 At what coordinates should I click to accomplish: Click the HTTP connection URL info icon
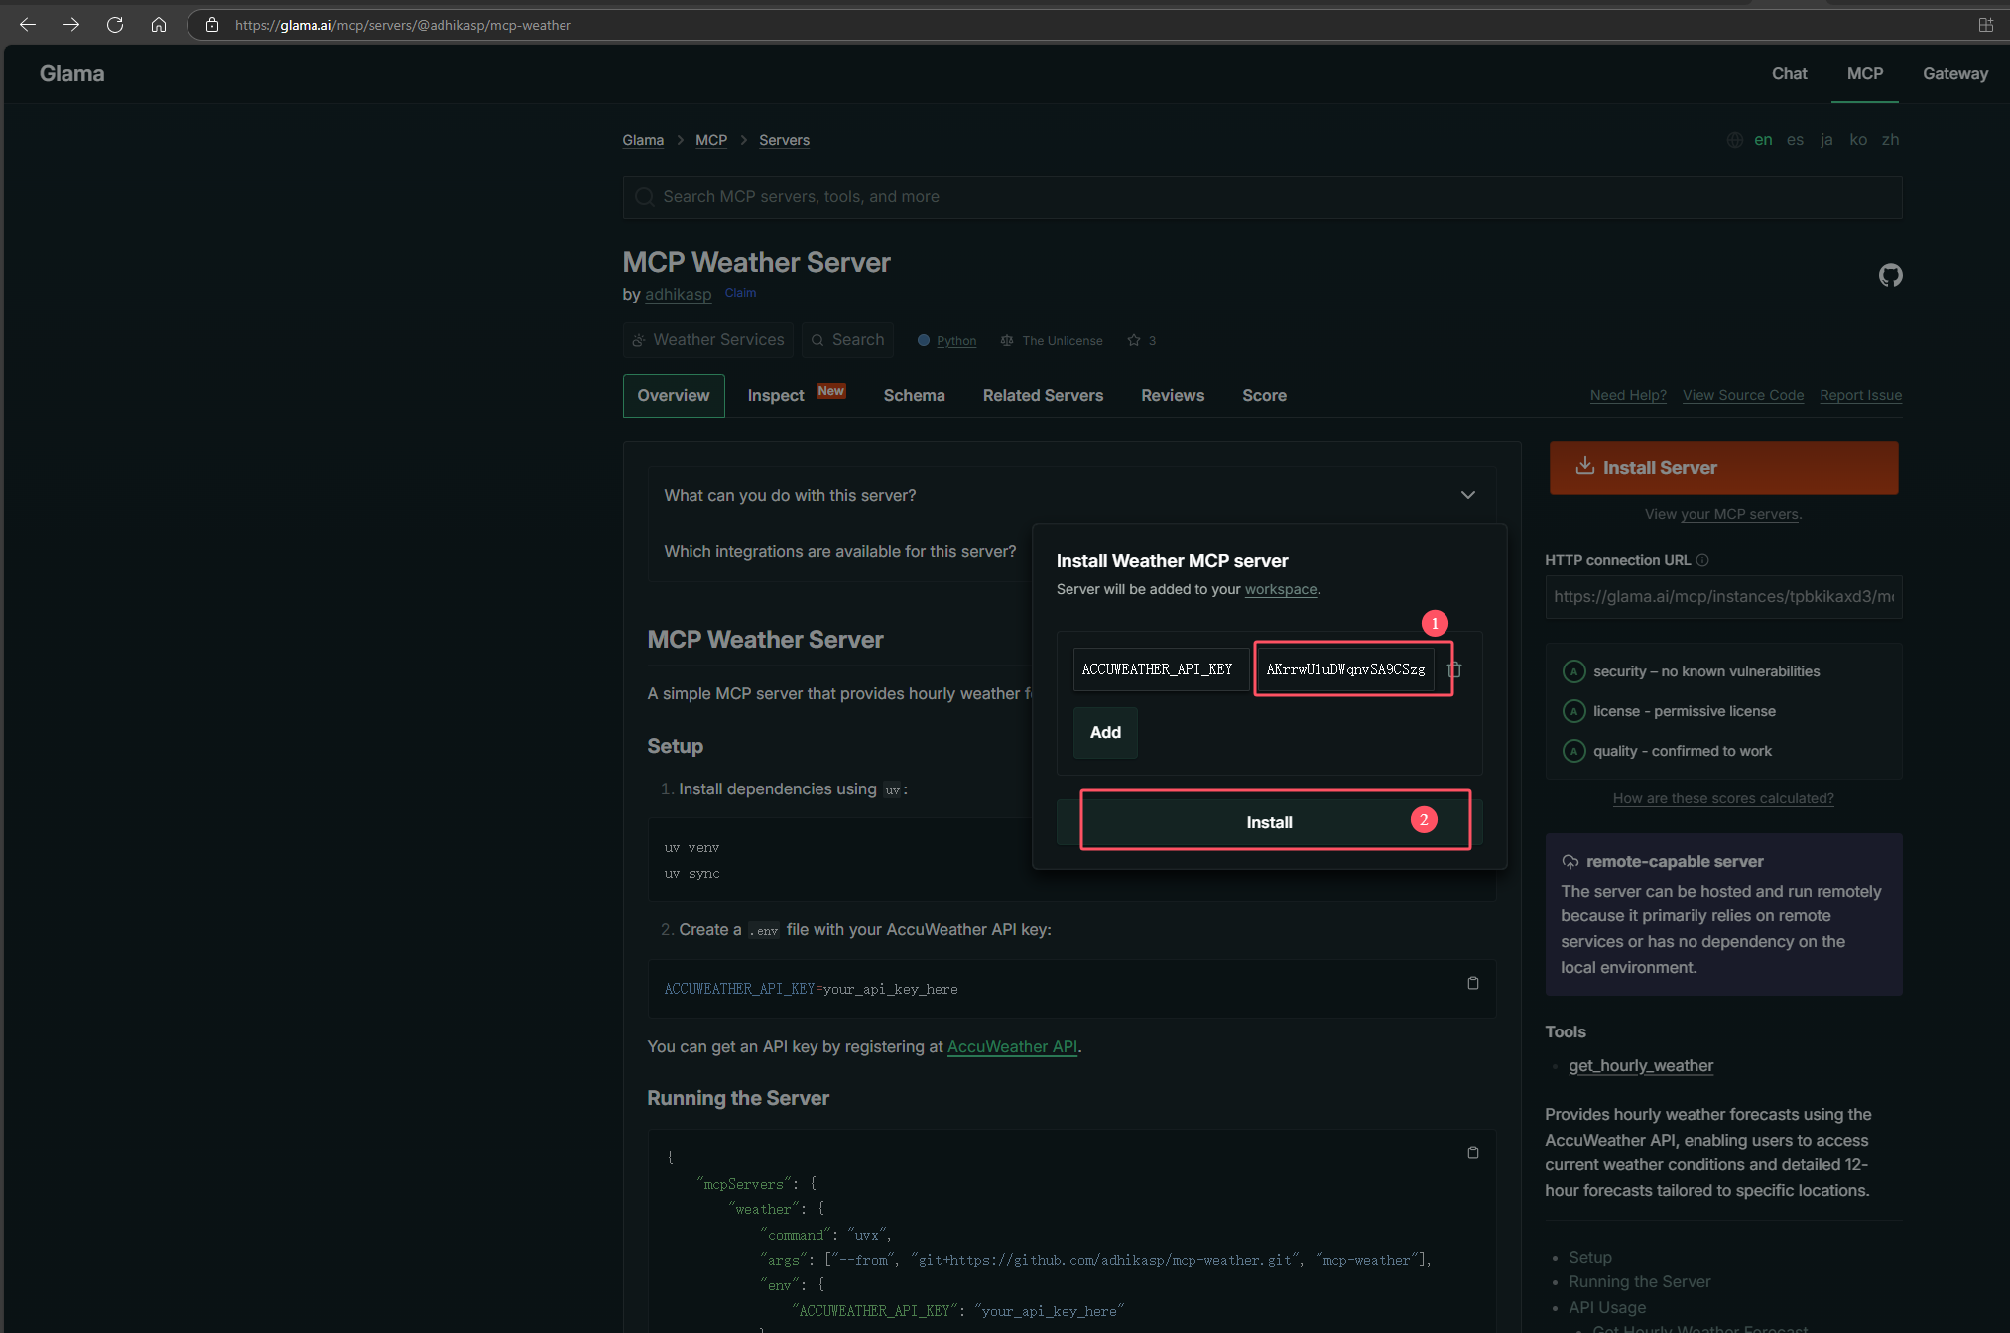click(x=1702, y=560)
